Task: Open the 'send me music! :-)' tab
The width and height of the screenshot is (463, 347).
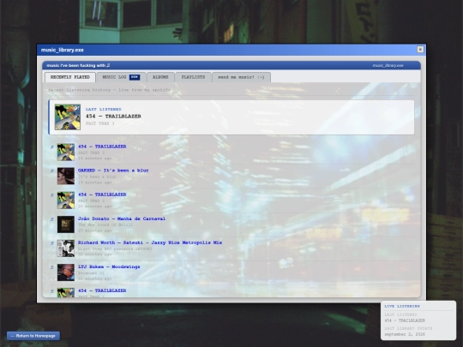Action: (x=241, y=77)
